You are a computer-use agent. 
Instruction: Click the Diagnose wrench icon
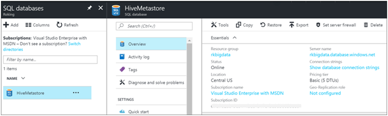122,83
